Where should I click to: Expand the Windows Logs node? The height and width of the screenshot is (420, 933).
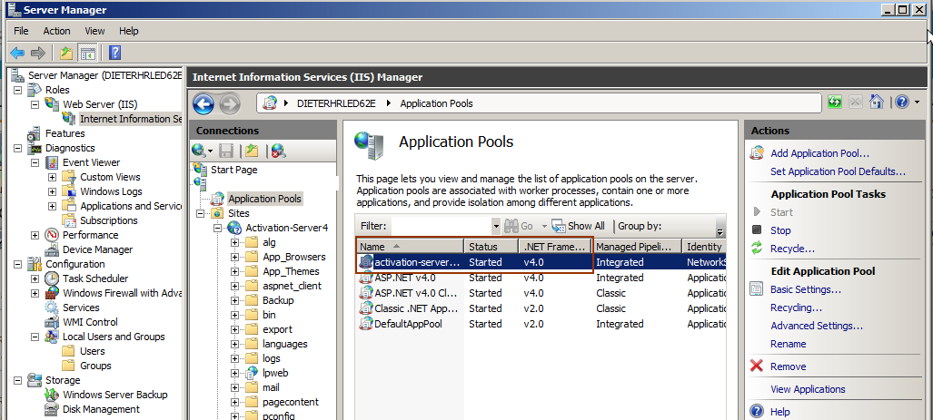[53, 191]
